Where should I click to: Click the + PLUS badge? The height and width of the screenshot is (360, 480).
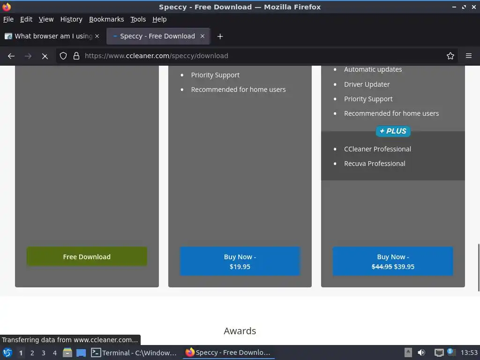(393, 131)
